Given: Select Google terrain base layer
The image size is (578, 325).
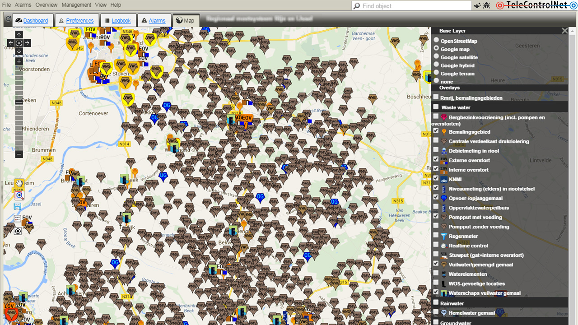Looking at the screenshot, I should point(436,72).
